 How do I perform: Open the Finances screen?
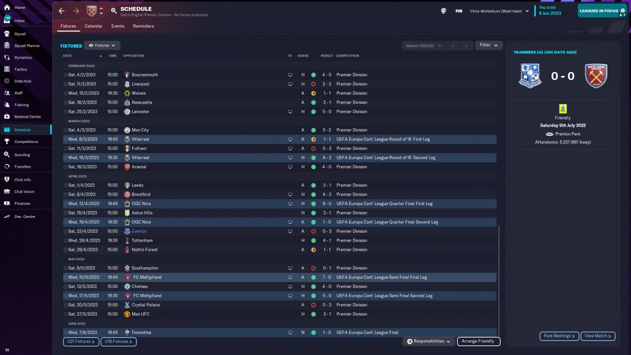coord(22,203)
